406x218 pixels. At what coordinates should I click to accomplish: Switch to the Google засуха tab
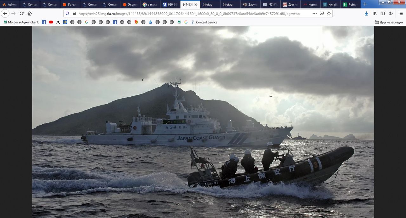coord(150,4)
